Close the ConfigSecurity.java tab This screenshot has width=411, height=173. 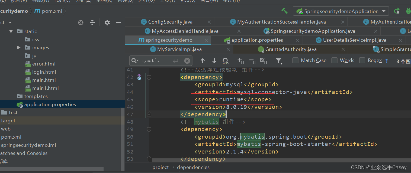[x=209, y=22]
